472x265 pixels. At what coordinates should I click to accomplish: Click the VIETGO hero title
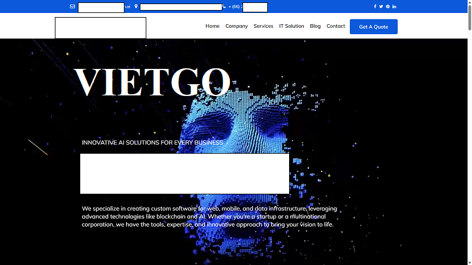point(152,82)
